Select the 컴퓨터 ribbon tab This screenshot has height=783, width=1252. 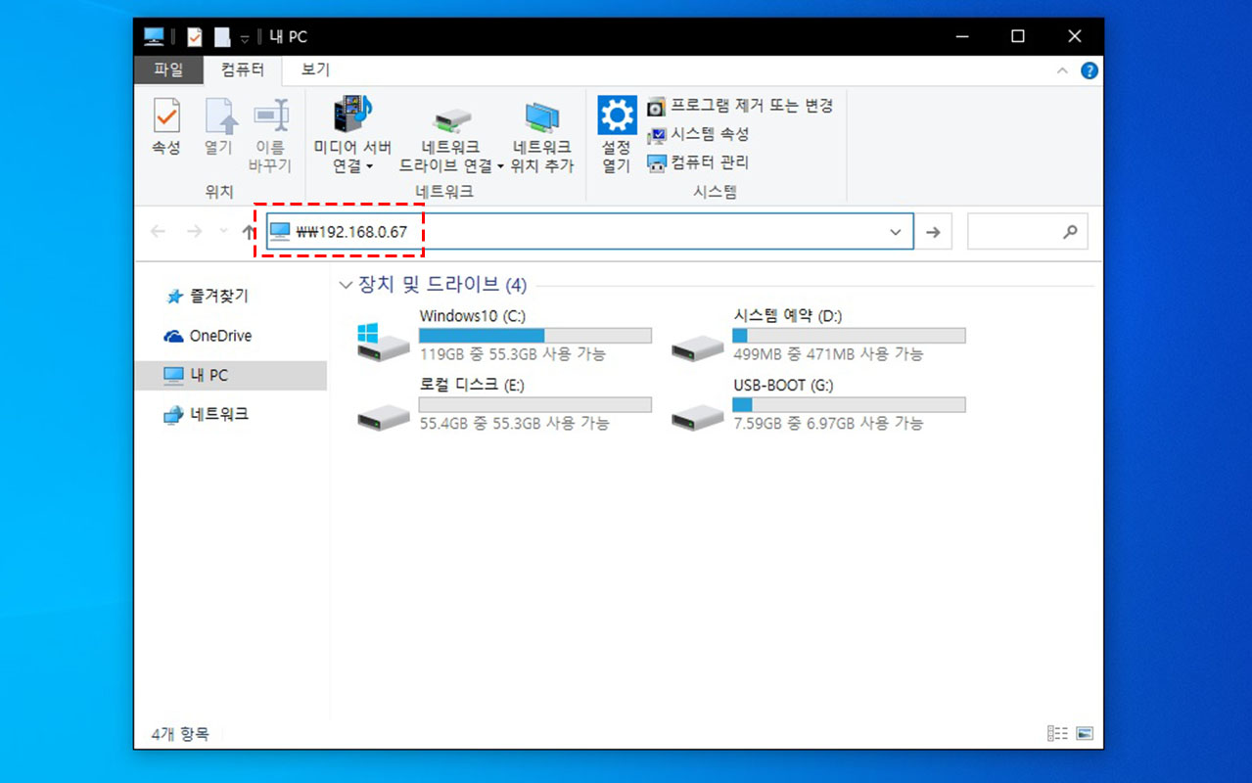(x=242, y=69)
